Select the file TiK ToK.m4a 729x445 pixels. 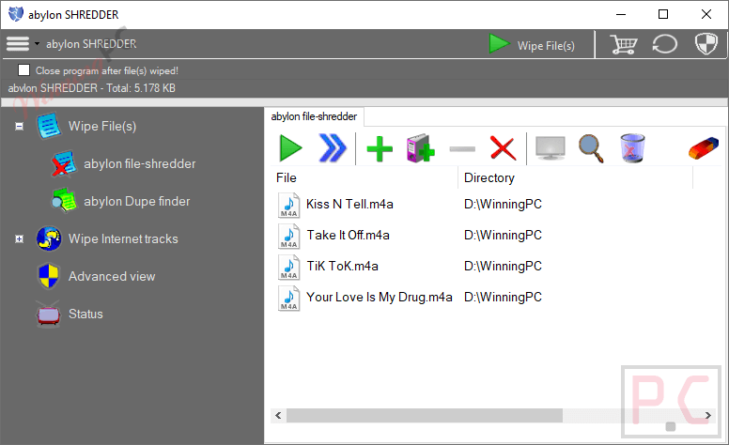click(x=343, y=267)
